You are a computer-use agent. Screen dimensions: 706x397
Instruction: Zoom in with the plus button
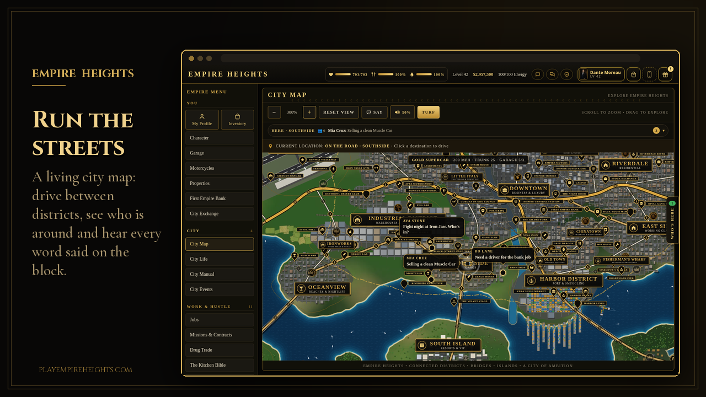click(x=309, y=112)
